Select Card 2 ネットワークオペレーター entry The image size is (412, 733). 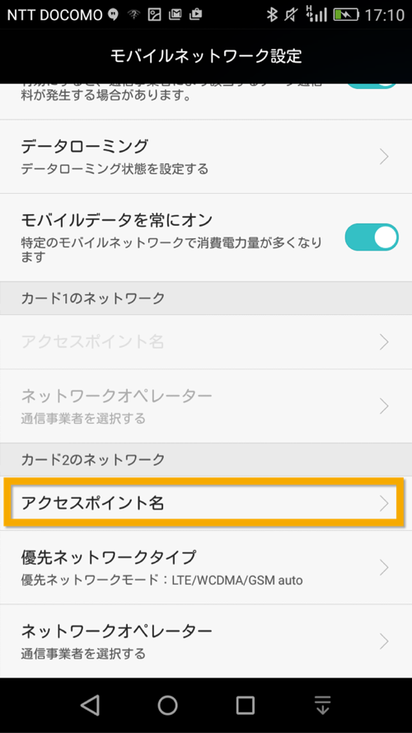pyautogui.click(x=206, y=641)
